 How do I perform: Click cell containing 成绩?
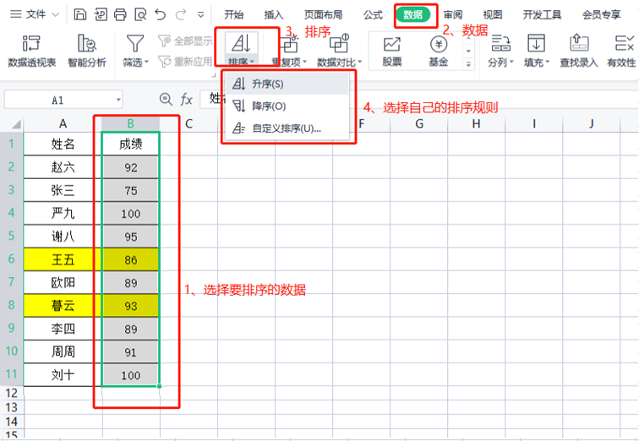click(x=130, y=144)
